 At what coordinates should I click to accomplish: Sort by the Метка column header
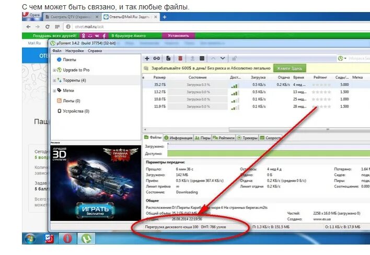point(357,77)
